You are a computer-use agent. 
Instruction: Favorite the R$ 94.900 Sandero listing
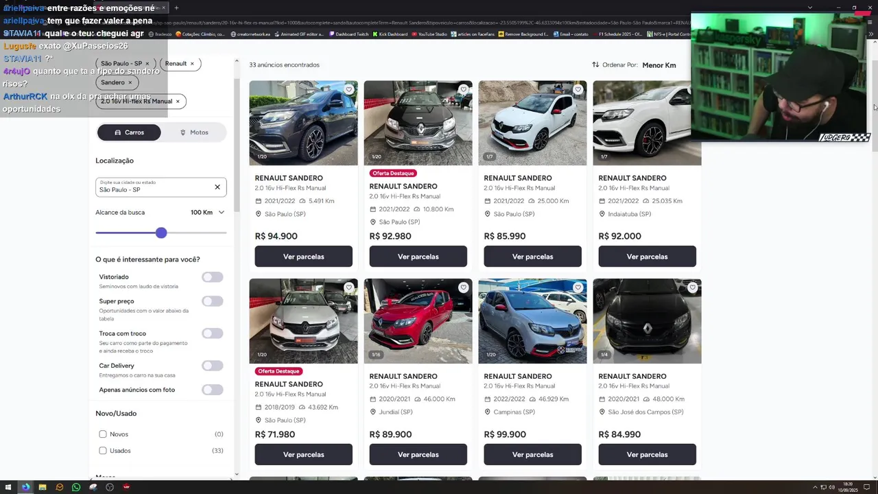(348, 90)
